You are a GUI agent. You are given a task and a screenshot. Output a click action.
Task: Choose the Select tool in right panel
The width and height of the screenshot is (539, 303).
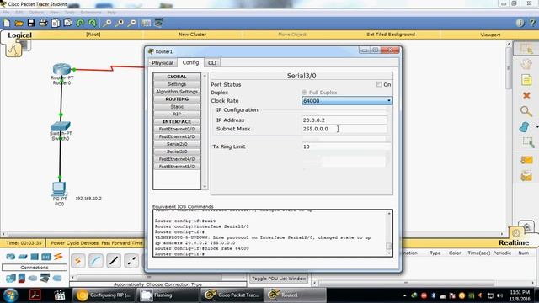(526, 49)
